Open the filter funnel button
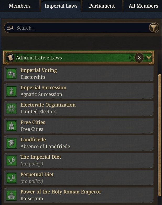Screen dimensions: 162x205 tap(154, 28)
